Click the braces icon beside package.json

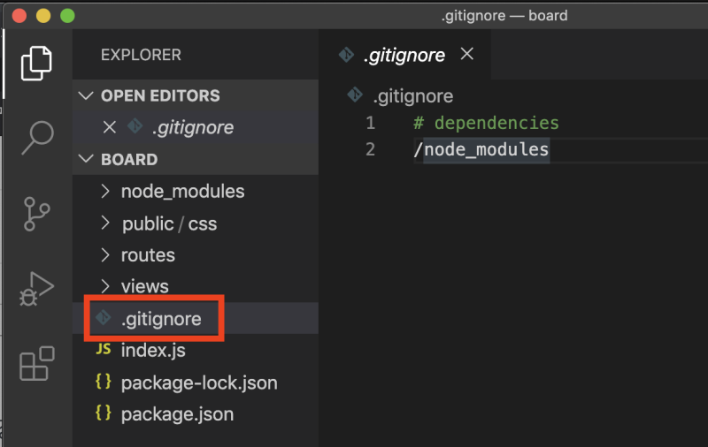(104, 413)
